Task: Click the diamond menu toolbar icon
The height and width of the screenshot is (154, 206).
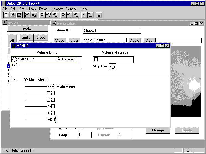Action: coord(63,15)
